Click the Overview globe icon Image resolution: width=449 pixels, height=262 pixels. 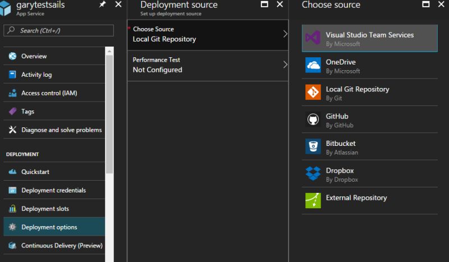[12, 56]
